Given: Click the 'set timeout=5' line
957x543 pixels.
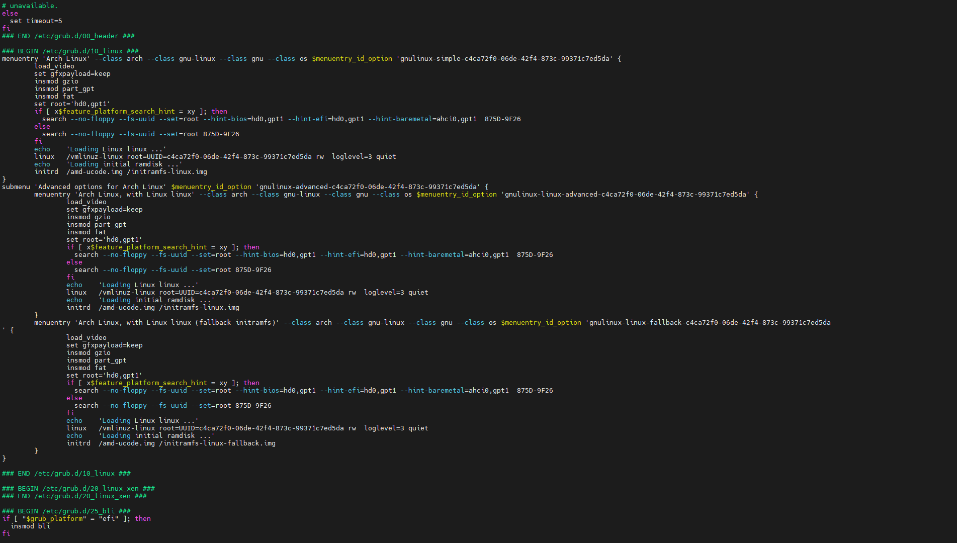Looking at the screenshot, I should pos(36,21).
